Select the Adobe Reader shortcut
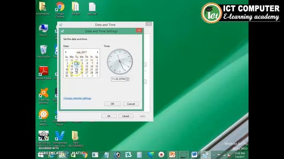 point(43,74)
